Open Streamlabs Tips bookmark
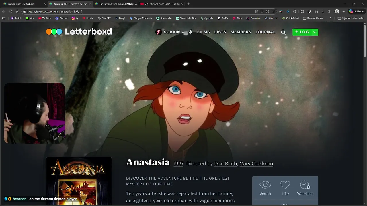The height and width of the screenshot is (206, 367). [186, 18]
